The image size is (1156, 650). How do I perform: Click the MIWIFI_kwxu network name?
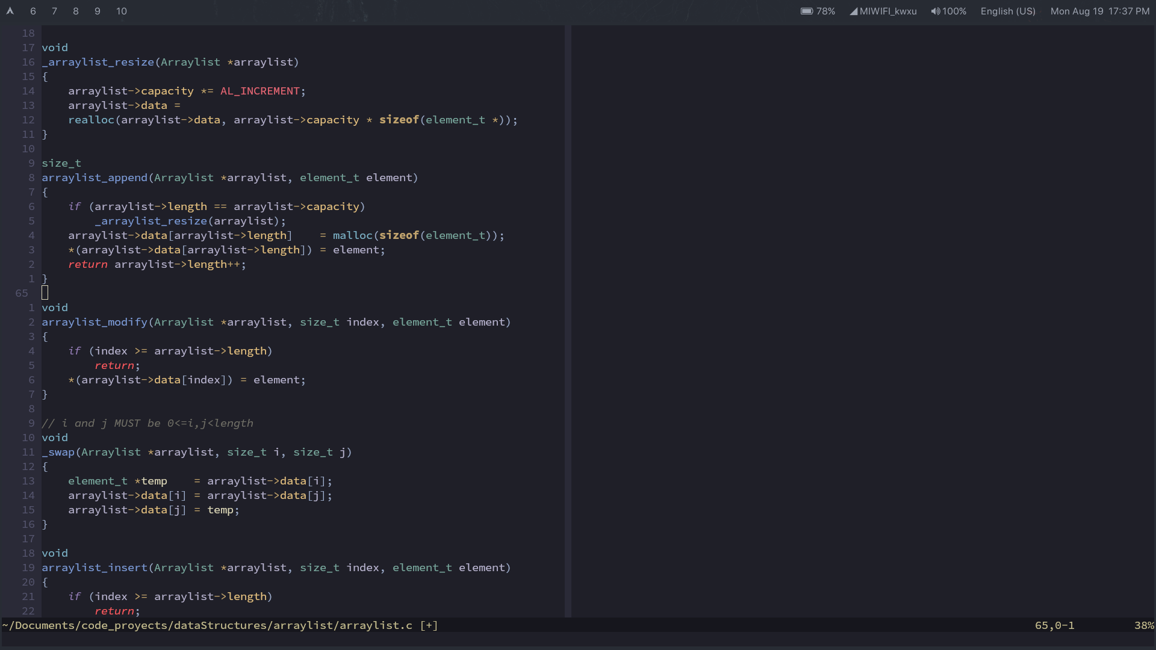888,11
